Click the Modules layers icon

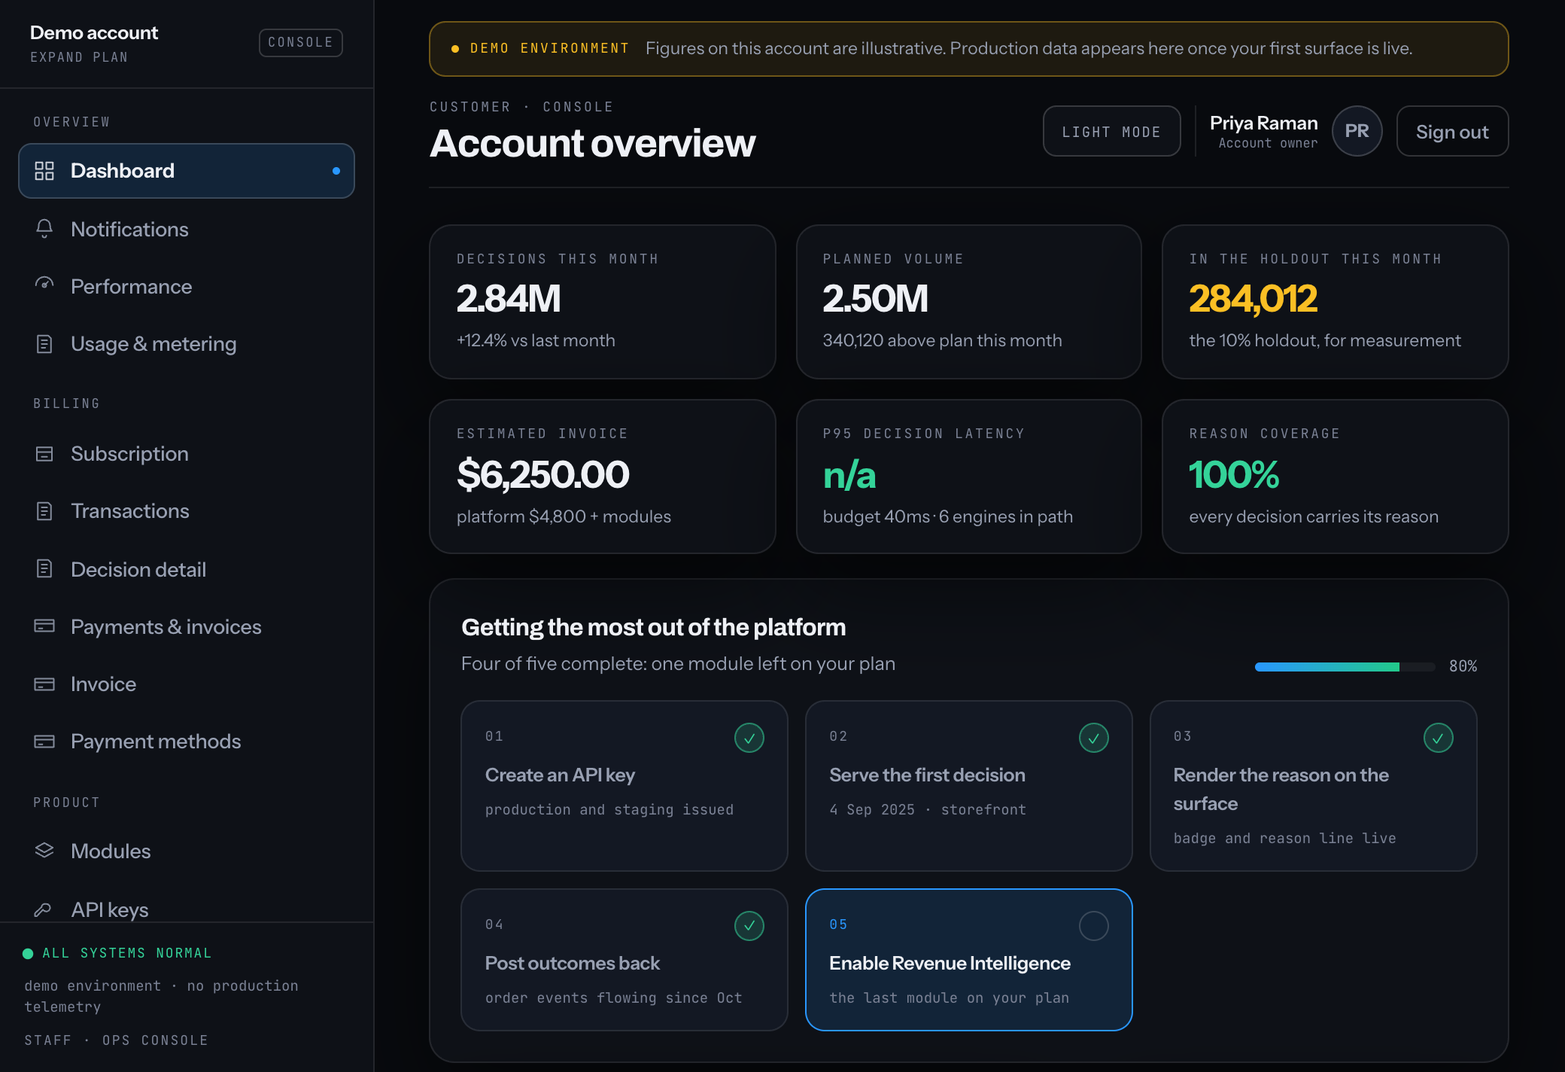click(44, 850)
